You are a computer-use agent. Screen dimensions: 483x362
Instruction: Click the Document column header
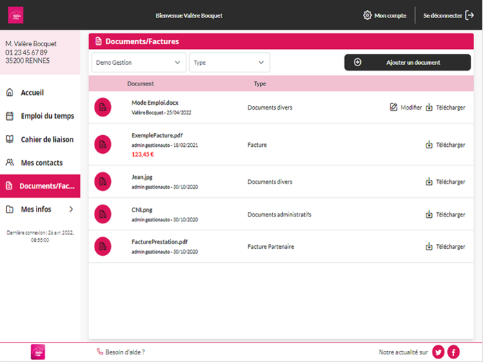click(x=141, y=83)
